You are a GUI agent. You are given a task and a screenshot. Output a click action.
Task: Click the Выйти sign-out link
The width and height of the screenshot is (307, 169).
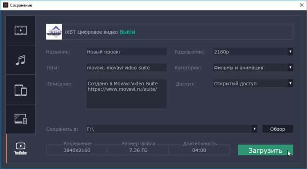pyautogui.click(x=127, y=32)
